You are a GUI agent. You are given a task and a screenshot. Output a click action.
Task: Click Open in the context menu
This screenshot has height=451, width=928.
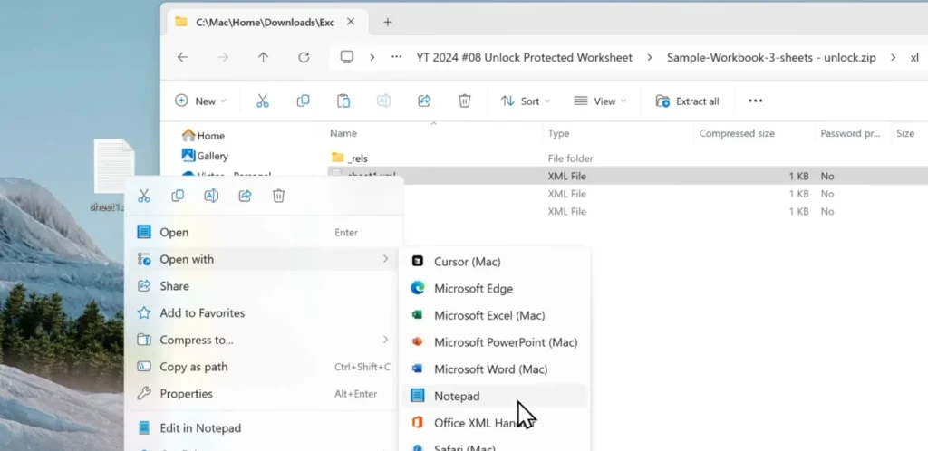click(x=264, y=233)
